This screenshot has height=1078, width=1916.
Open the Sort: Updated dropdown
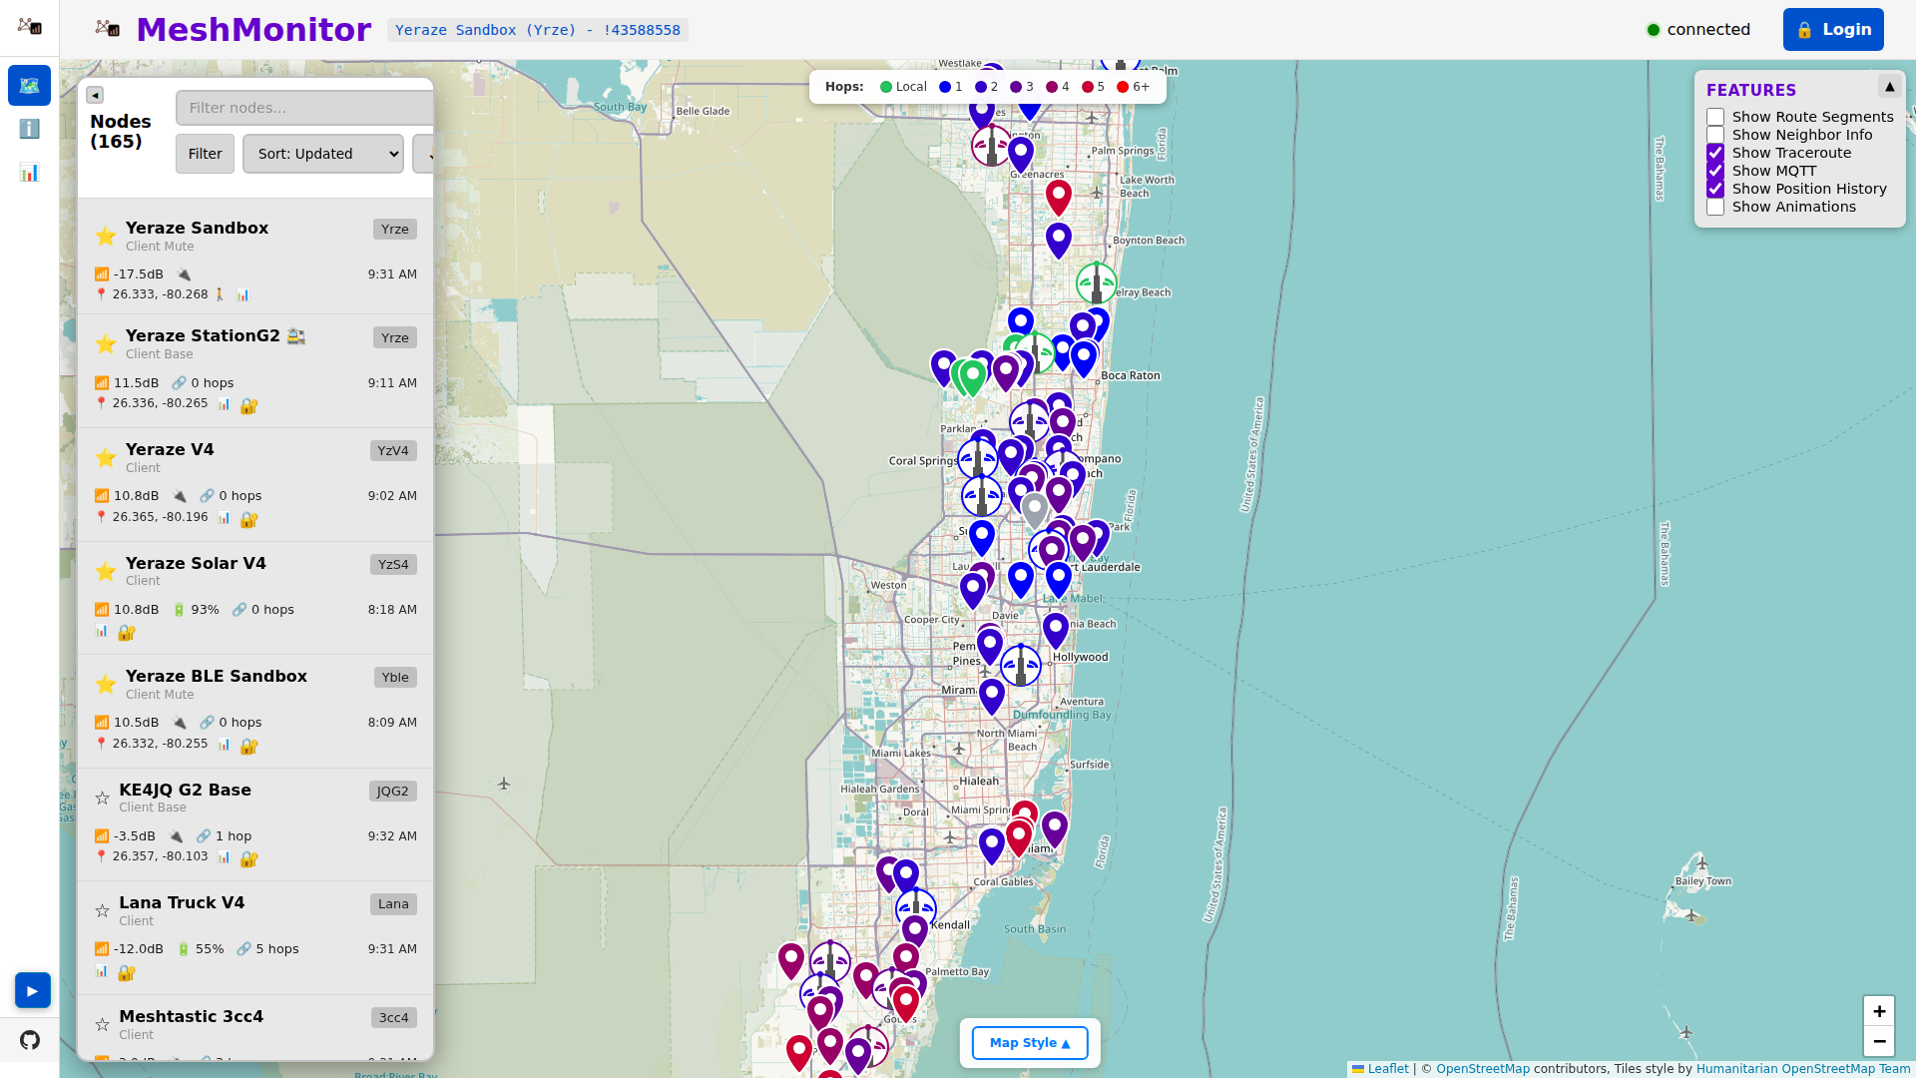coord(322,154)
